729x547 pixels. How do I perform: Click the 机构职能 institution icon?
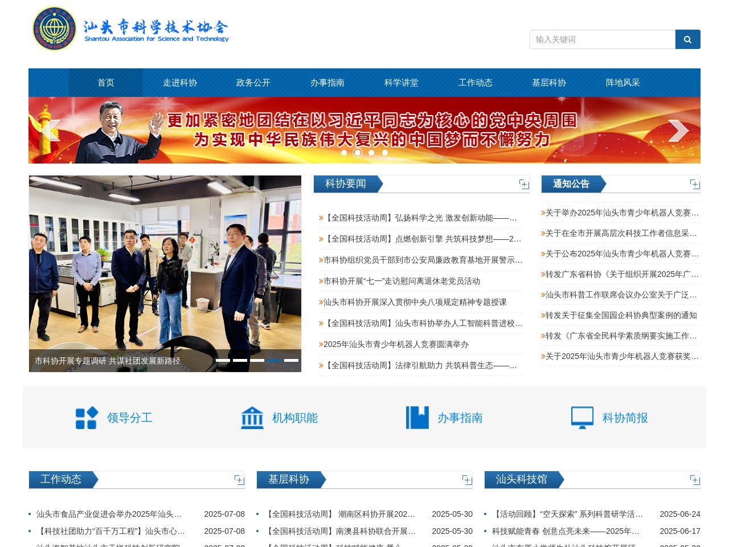point(252,418)
